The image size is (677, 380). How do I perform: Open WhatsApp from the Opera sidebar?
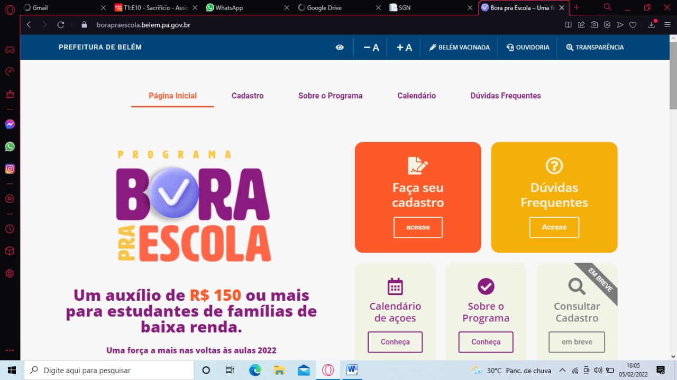(x=10, y=146)
